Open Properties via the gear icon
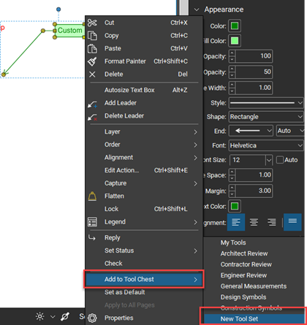Image resolution: width=307 pixels, height=325 pixels. point(92,318)
